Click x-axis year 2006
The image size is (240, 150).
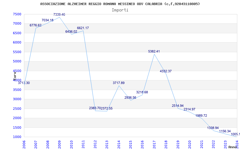pos(24,145)
